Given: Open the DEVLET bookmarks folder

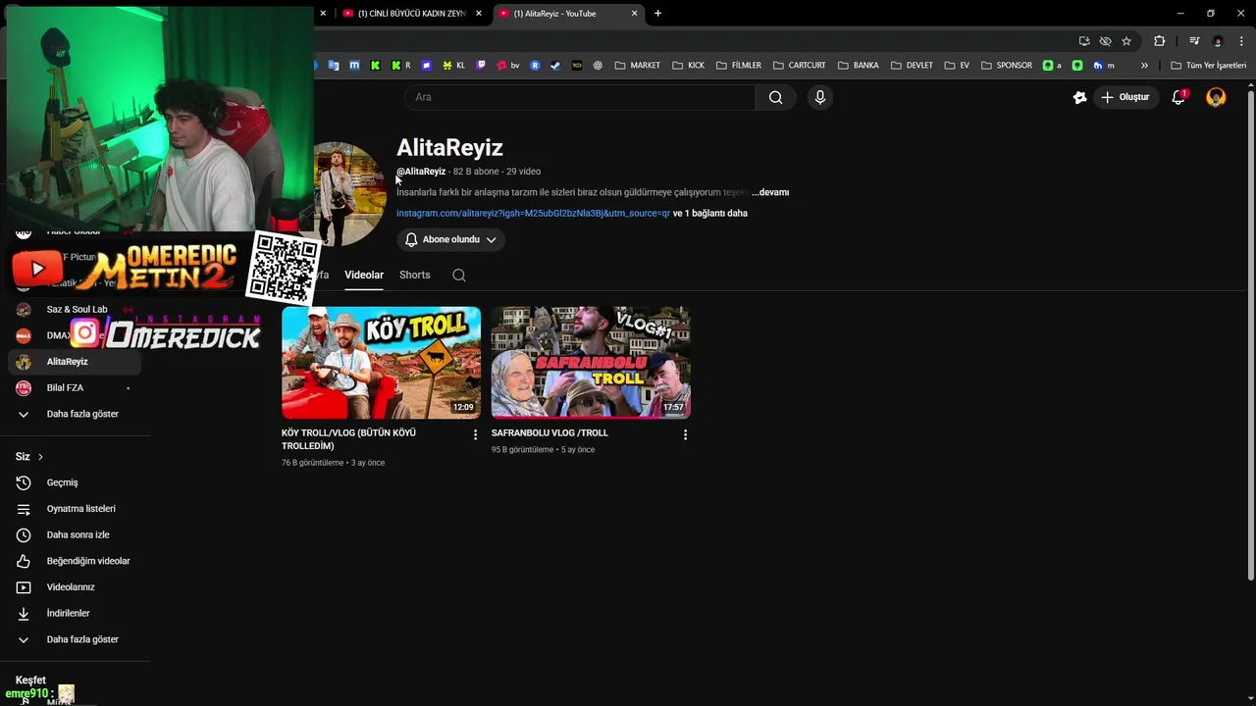Looking at the screenshot, I should 912,66.
